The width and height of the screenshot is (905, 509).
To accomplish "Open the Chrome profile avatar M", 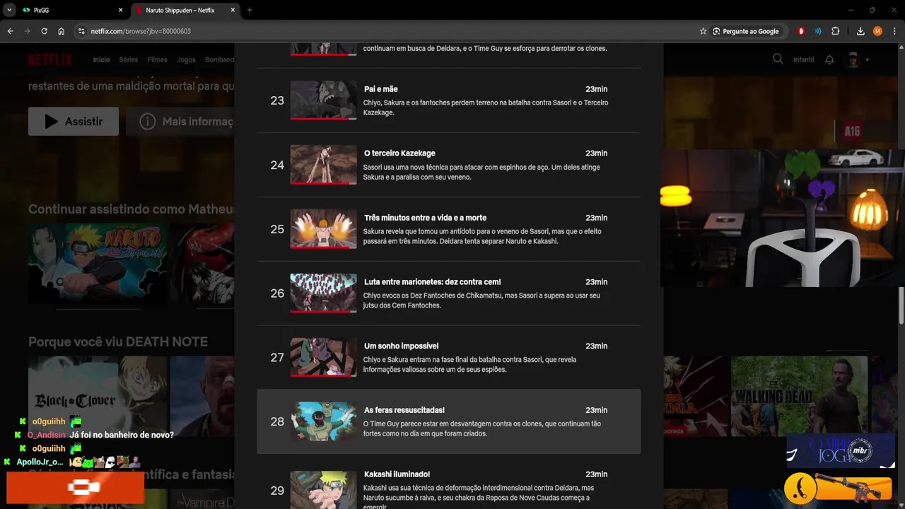I will 877,31.
